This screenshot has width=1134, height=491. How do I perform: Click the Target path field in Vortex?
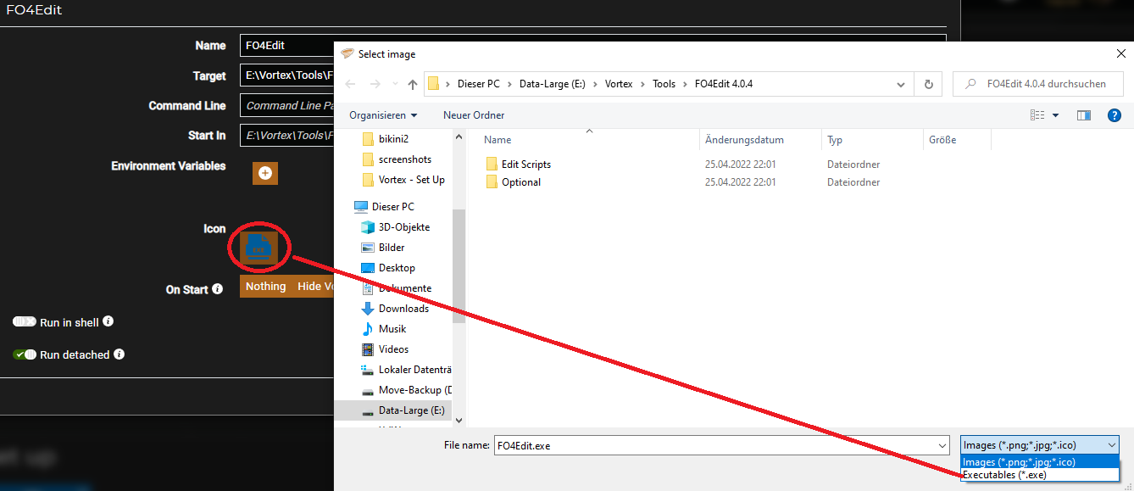pyautogui.click(x=286, y=75)
